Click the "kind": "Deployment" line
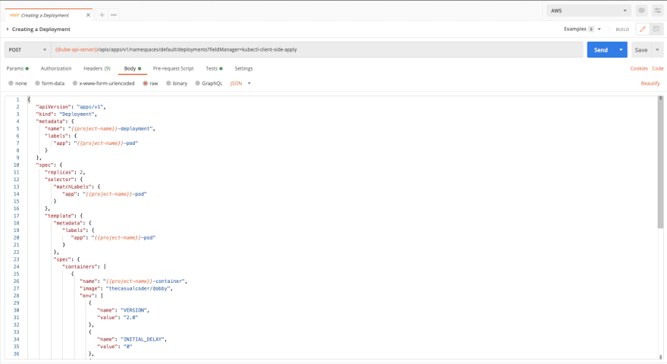Viewport: 667px width, 364px height. [x=67, y=114]
